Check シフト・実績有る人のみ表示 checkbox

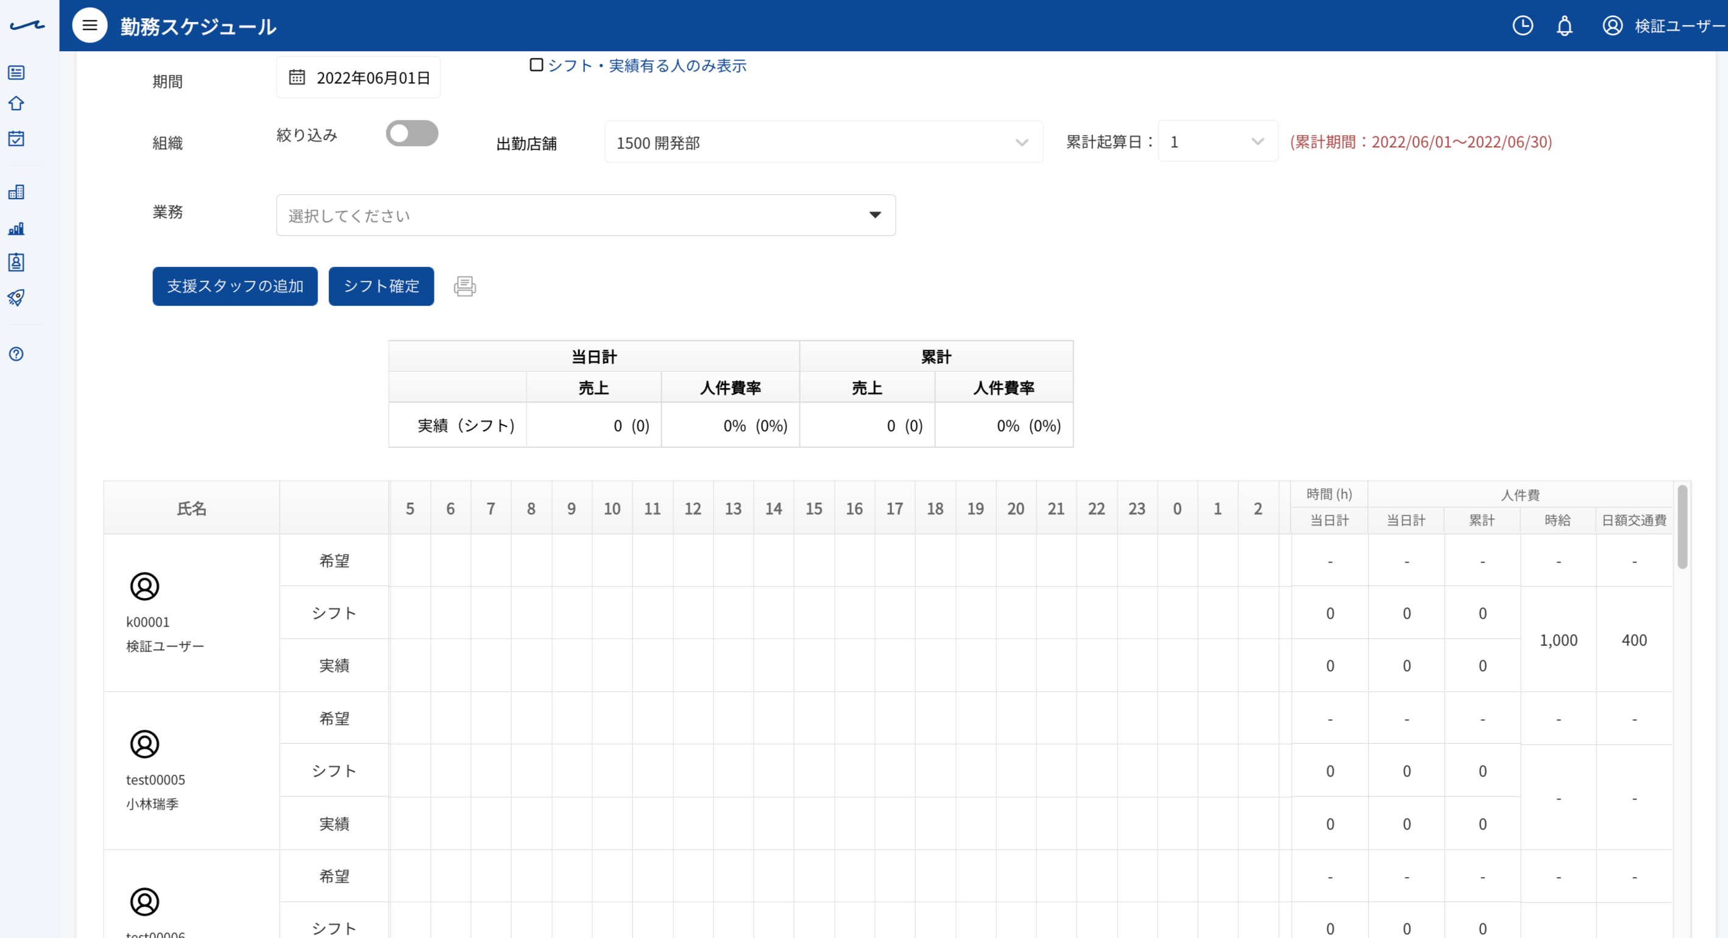pyautogui.click(x=536, y=65)
